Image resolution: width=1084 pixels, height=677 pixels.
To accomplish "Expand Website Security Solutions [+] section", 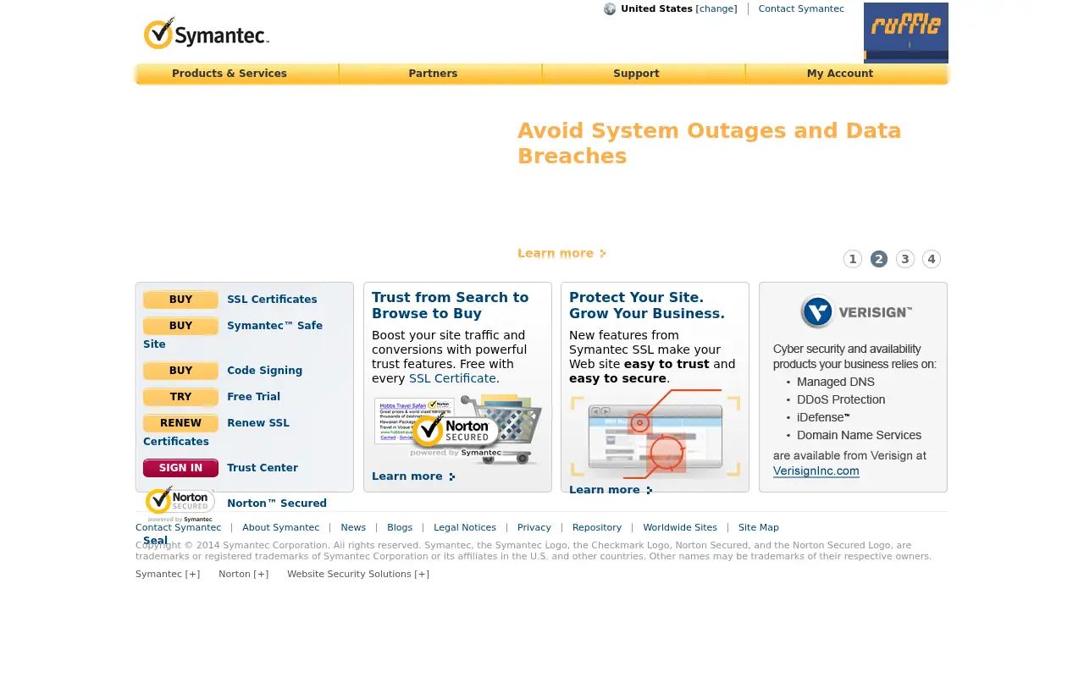I will [x=358, y=574].
